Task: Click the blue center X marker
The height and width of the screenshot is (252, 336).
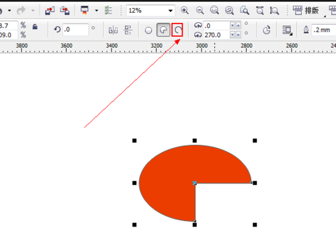Action: [194, 183]
